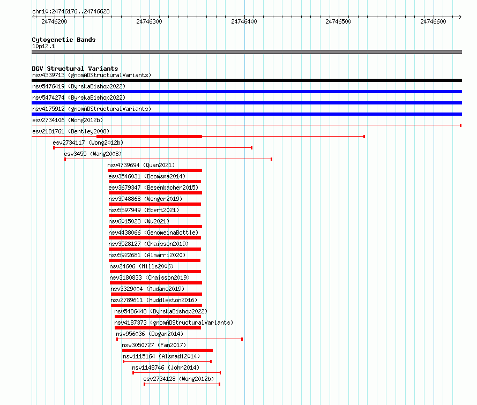This screenshot has height=405, width=477.
Task: Click the Cytogenetic Bands track title
Action: pyautogui.click(x=64, y=40)
